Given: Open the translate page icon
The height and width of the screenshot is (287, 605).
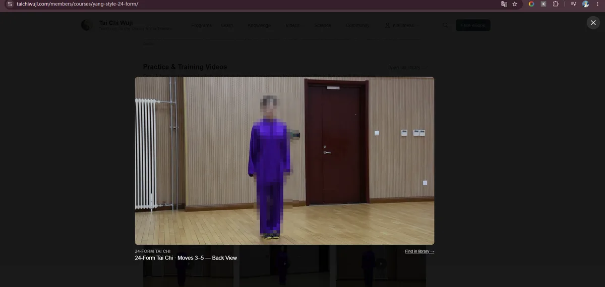Looking at the screenshot, I should 504,4.
